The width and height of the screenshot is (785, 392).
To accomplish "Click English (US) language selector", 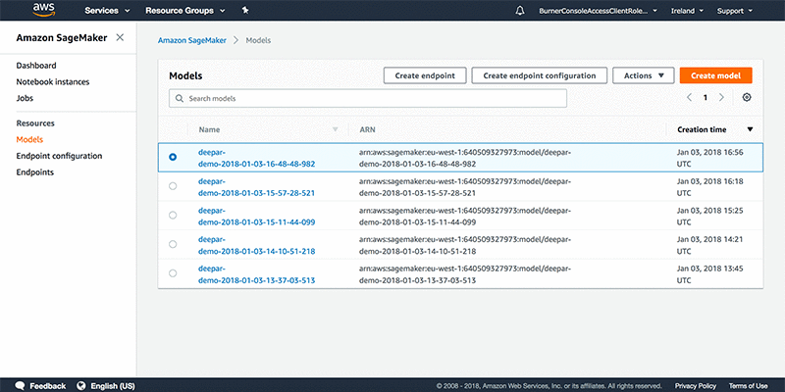I will [113, 386].
